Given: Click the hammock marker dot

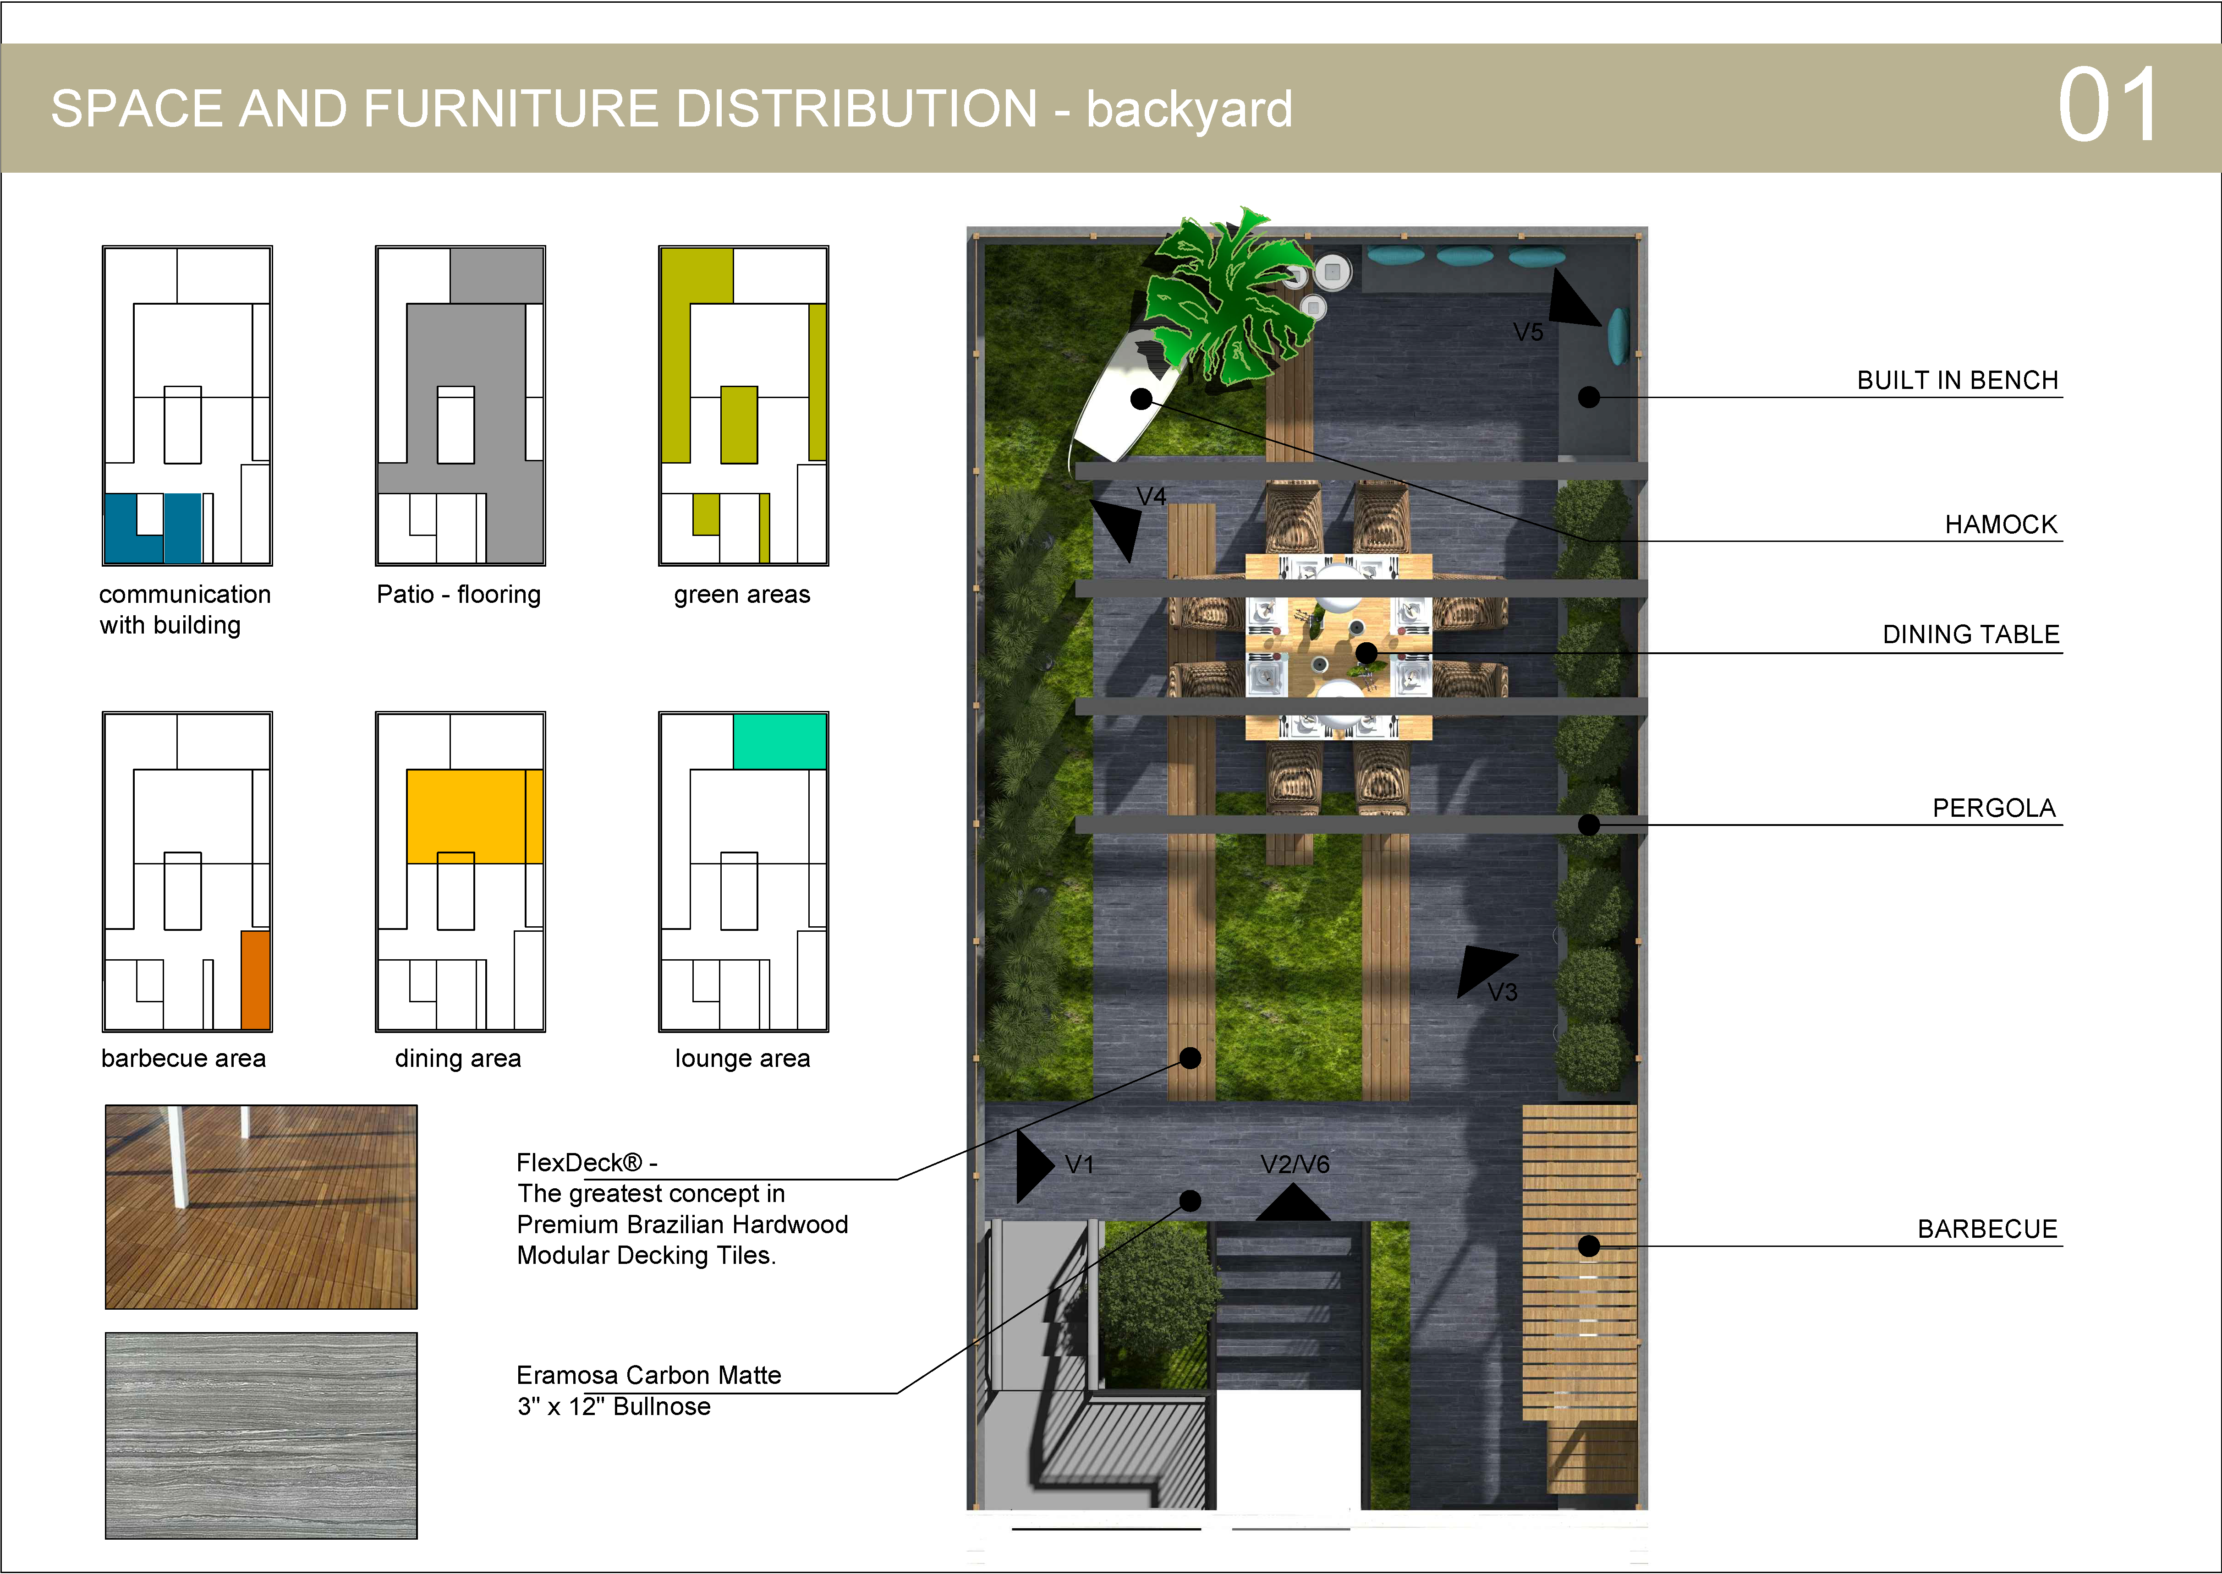Looking at the screenshot, I should (x=1141, y=399).
